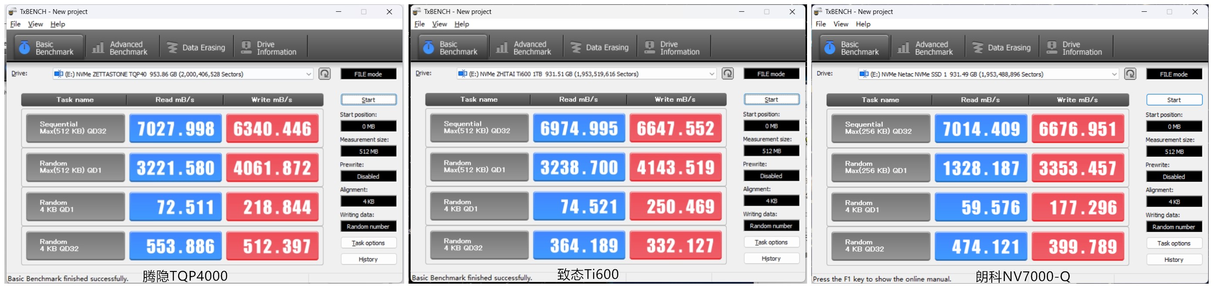This screenshot has height=288, width=1213.
Task: Open the Help menu in the Netac window
Action: [x=863, y=24]
